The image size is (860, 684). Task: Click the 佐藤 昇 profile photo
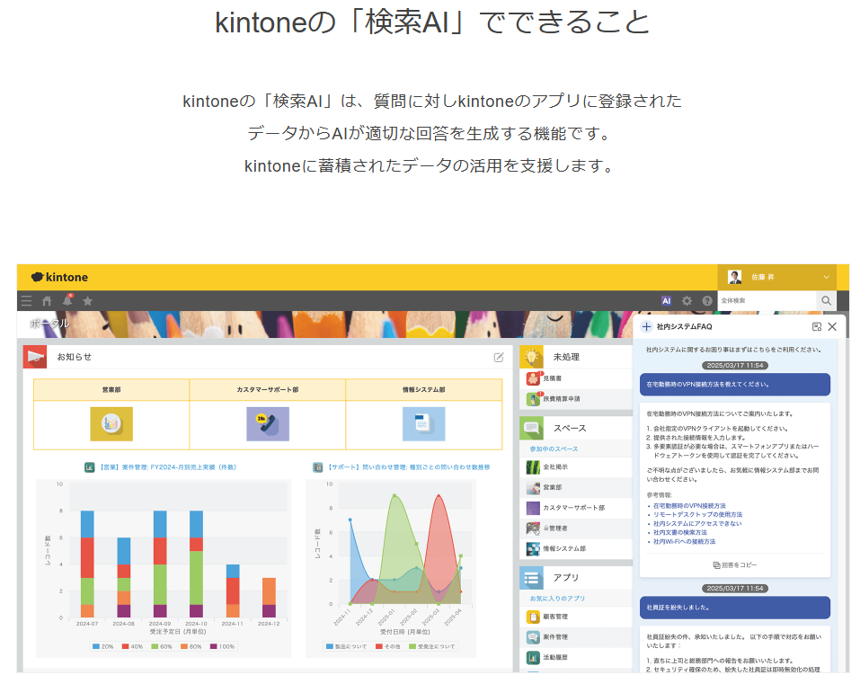point(734,277)
